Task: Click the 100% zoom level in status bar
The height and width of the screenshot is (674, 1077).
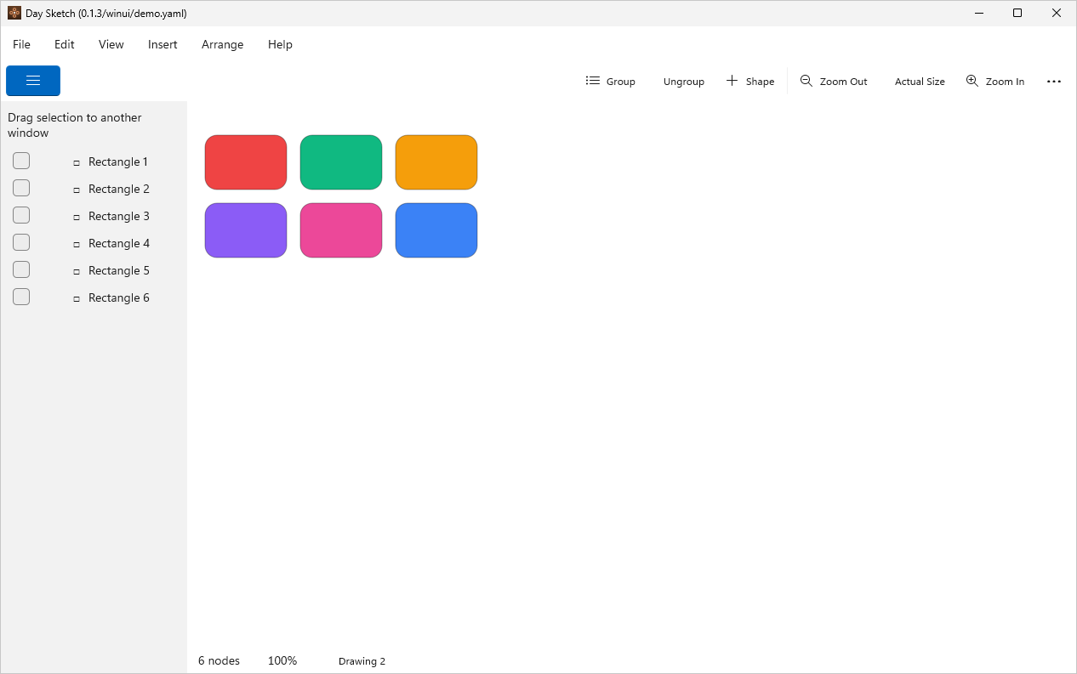Action: (282, 660)
